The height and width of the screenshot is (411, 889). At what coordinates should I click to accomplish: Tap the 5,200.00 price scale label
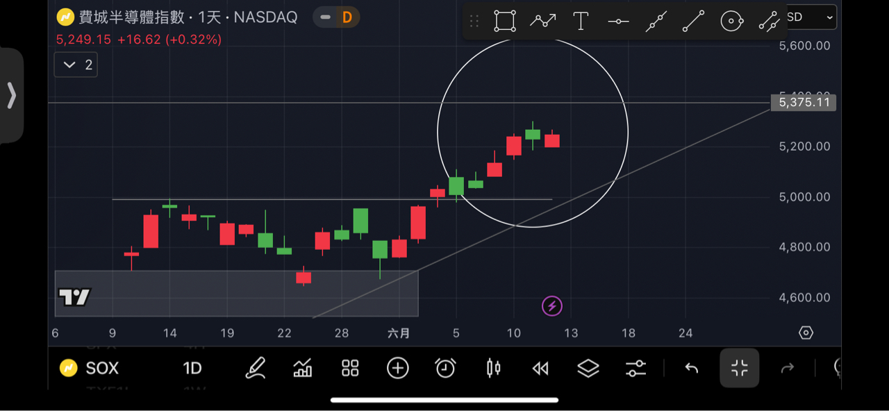804,146
